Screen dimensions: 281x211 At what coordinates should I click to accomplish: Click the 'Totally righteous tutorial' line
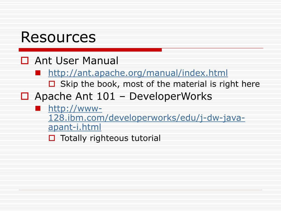(110, 138)
